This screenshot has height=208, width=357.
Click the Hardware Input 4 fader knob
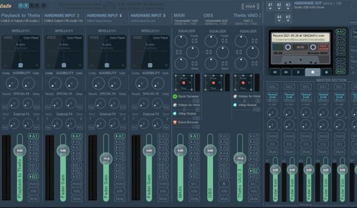click(105, 158)
